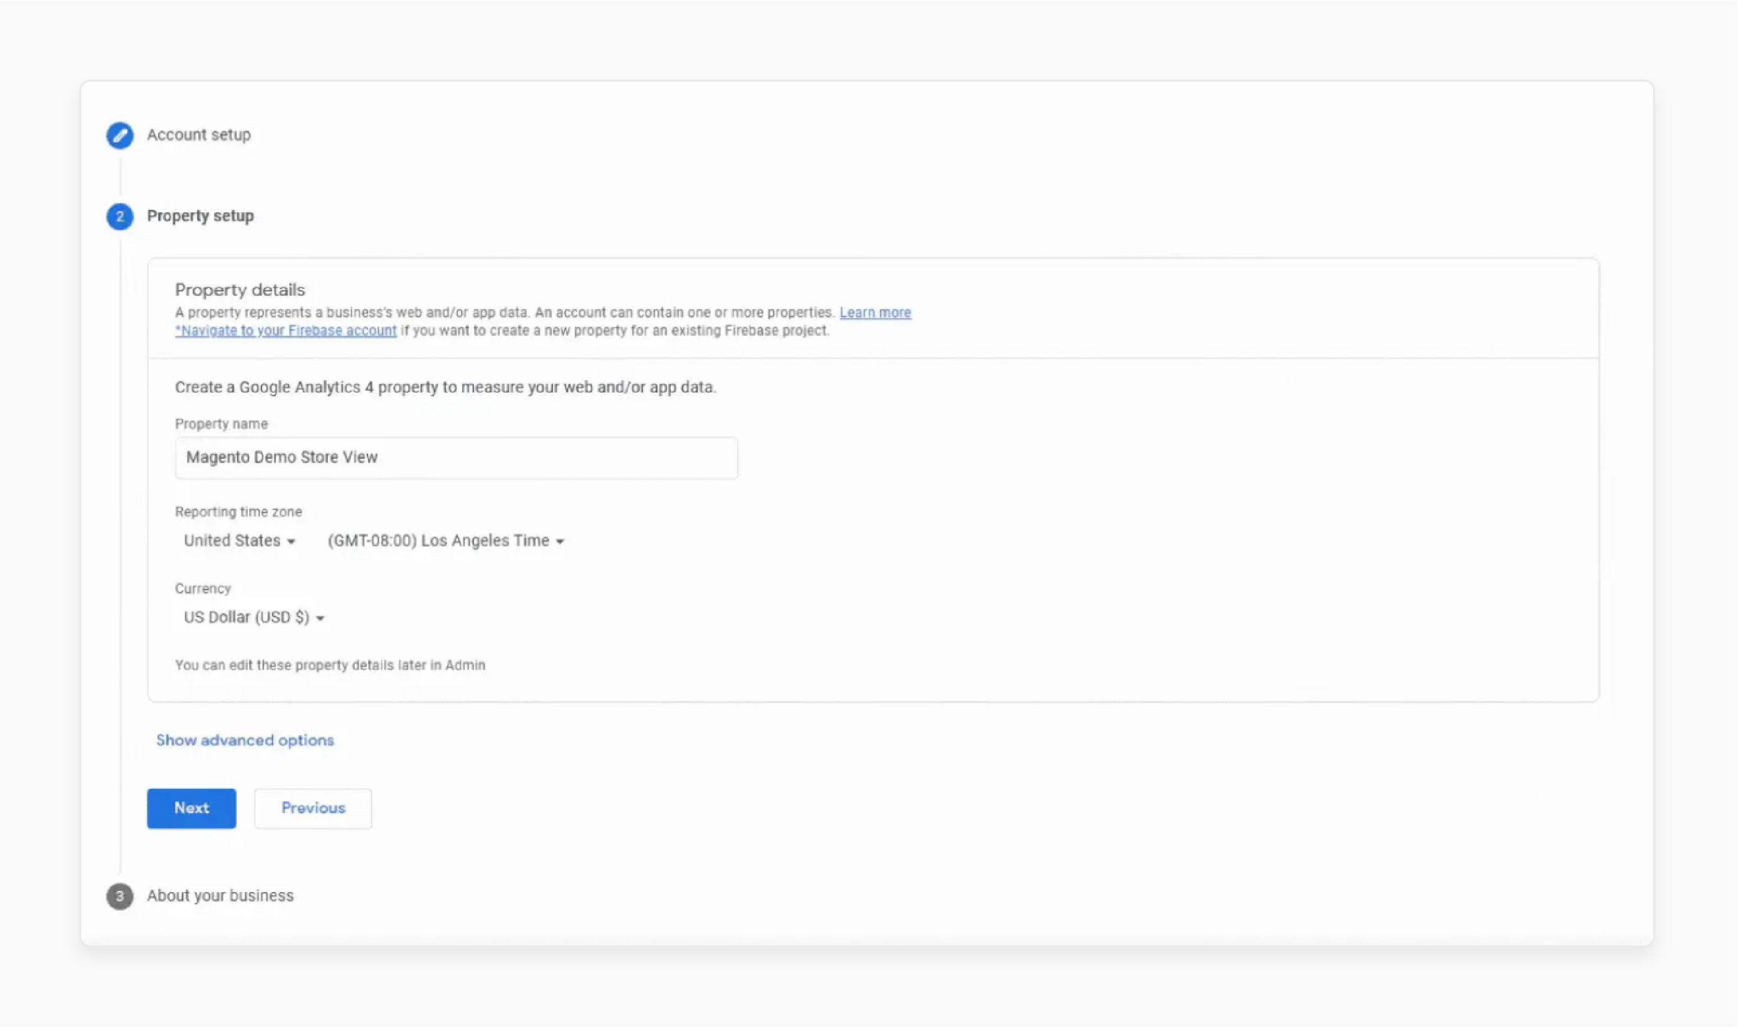Click the Account setup step label
The image size is (1738, 1027).
pos(198,135)
